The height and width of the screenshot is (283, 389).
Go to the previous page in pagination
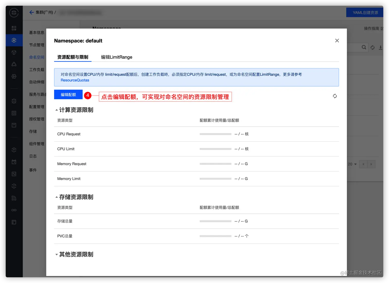pos(363,164)
